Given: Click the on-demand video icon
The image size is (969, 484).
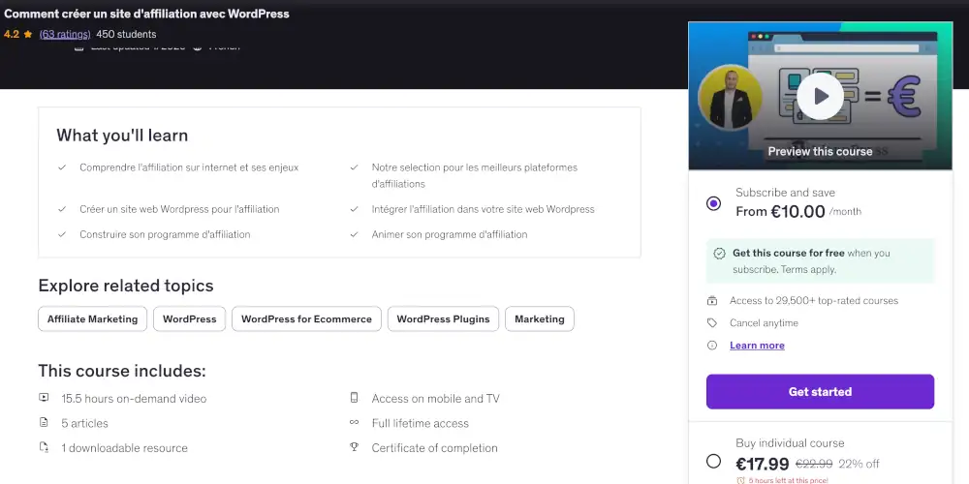Looking at the screenshot, I should pyautogui.click(x=44, y=398).
